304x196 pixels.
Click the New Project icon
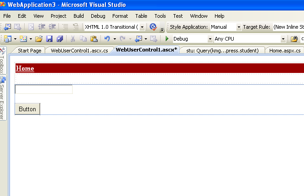pos(8,39)
